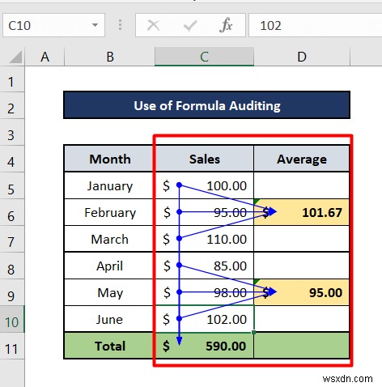Select the average cell showing 101.67
Viewport: 382px width, 387px height.
(302, 212)
